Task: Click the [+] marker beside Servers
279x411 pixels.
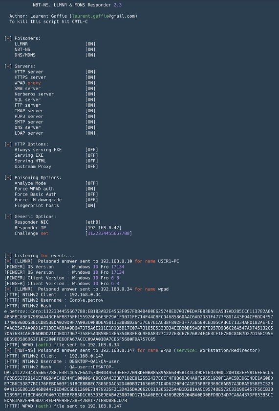Action: tap(8, 66)
